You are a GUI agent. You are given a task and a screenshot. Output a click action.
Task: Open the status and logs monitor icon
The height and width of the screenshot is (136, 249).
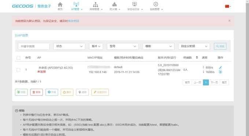tap(134, 4)
